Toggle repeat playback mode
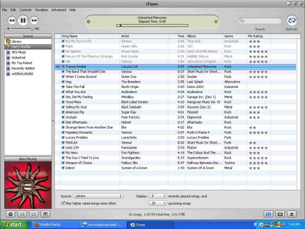Image resolution: width=305 pixels, height=229 pixels. click(33, 214)
